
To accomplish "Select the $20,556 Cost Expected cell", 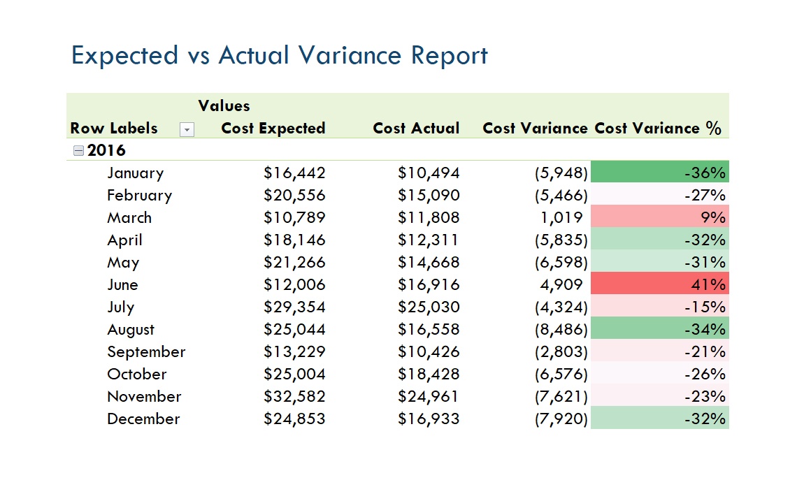I will pyautogui.click(x=294, y=195).
